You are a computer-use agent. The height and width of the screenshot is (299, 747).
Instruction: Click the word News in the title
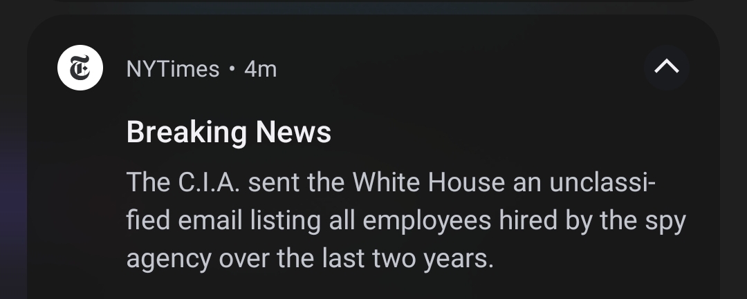coord(293,132)
